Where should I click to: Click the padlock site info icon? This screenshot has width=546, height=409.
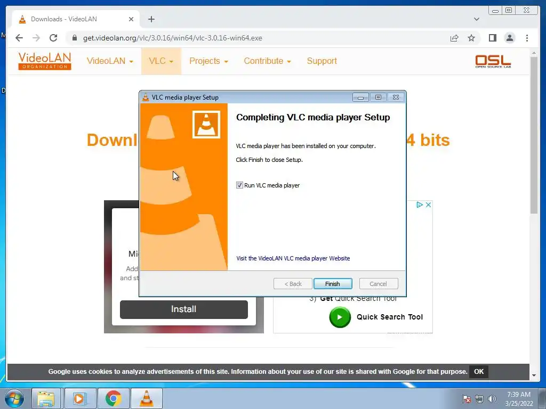click(x=74, y=38)
